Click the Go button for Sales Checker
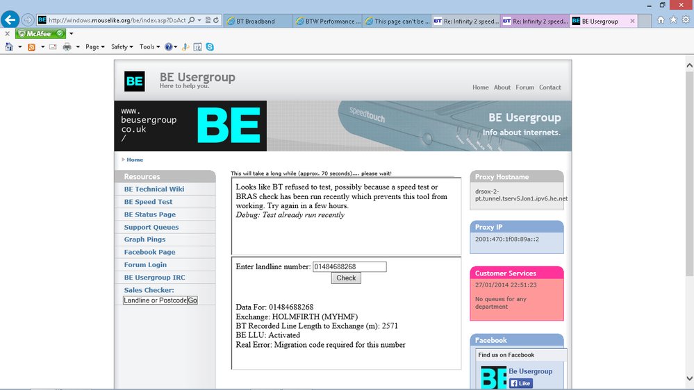This screenshot has height=390, width=694. pyautogui.click(x=192, y=300)
